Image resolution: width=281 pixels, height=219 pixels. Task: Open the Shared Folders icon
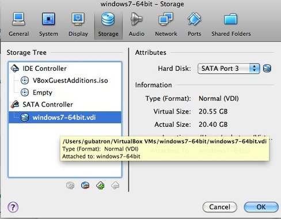(231, 19)
